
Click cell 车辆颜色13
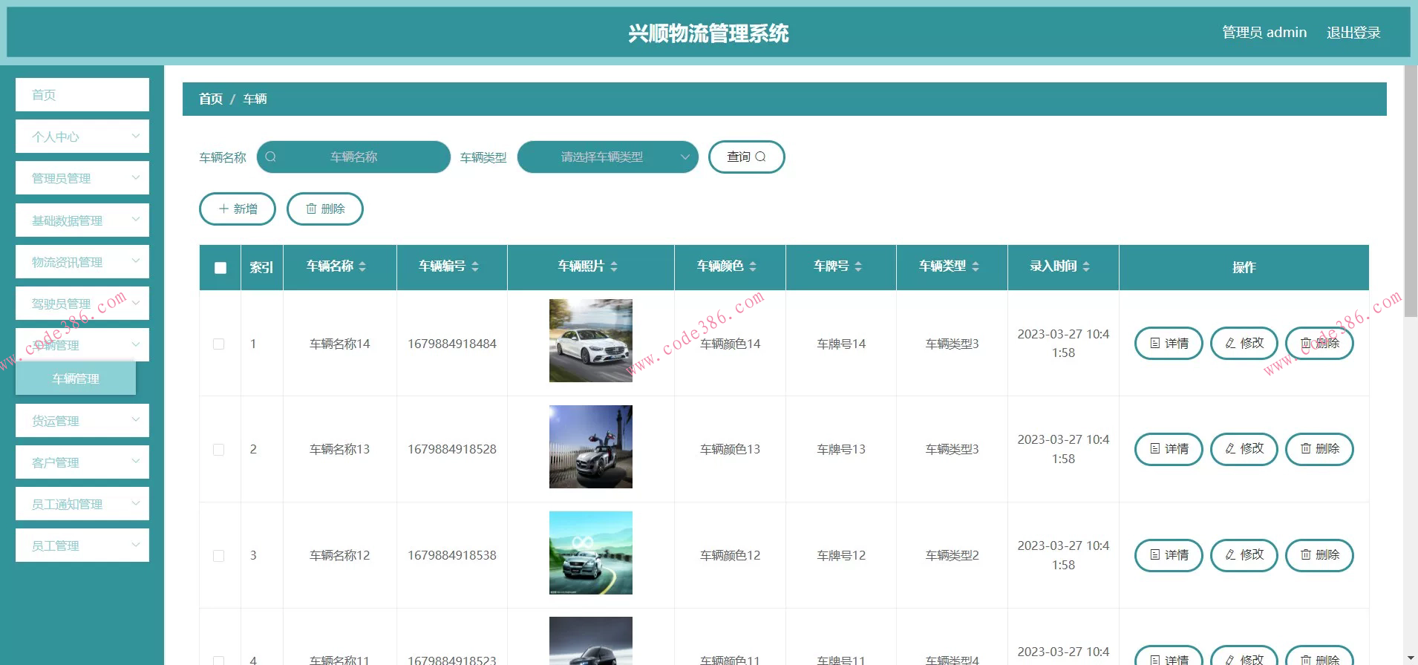(x=730, y=449)
